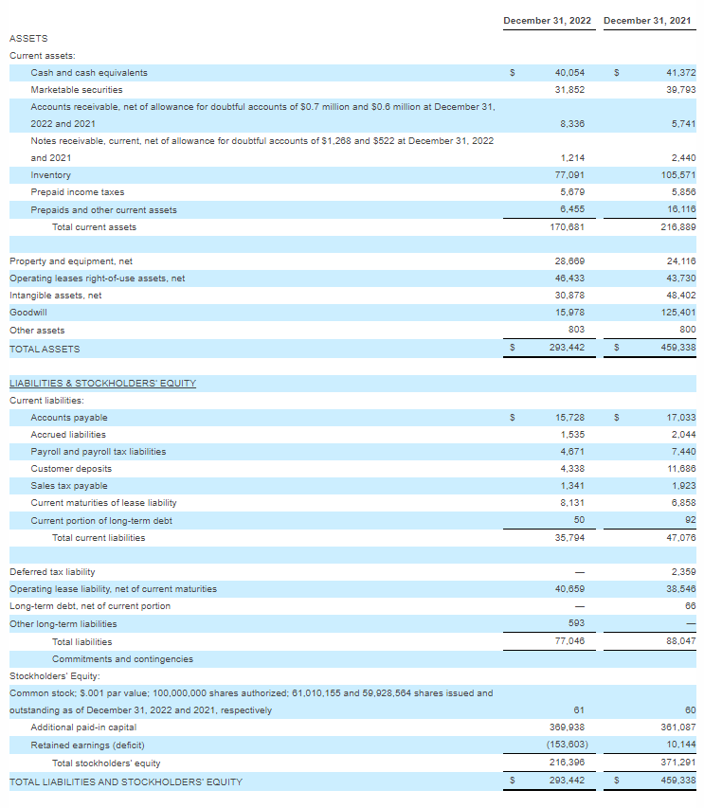Click the underlined LIABILITIES & STOCKHOLDERS' EQUITY heading

coord(102,383)
